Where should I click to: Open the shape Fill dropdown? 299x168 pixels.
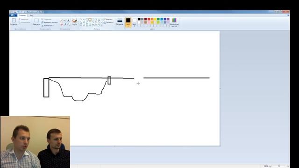108,22
